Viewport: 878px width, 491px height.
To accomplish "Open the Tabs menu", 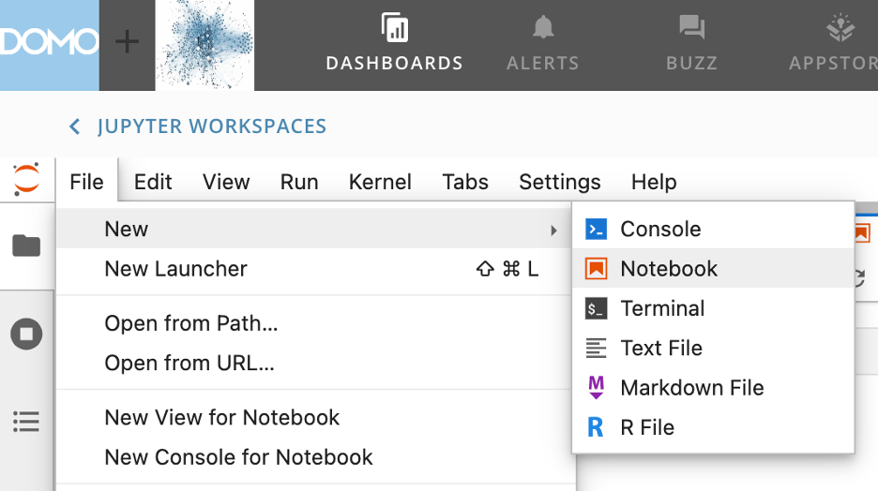I will [x=465, y=182].
